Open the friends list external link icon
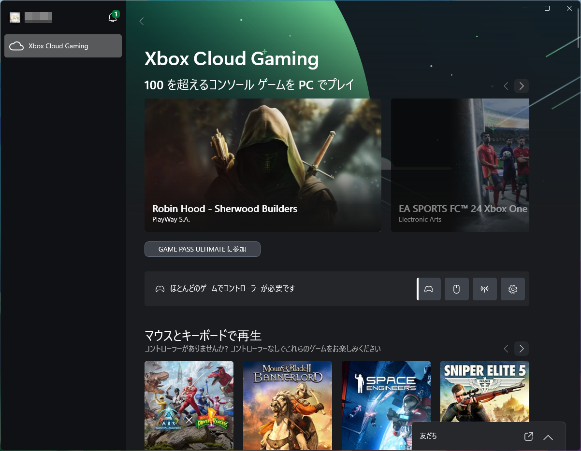 (528, 437)
